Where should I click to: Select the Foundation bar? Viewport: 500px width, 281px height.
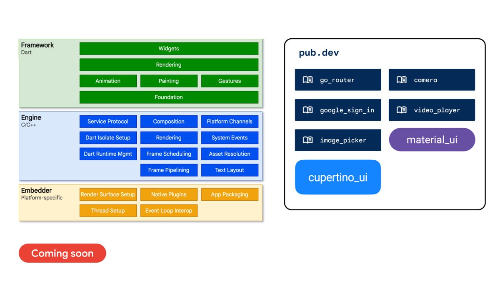tap(169, 97)
